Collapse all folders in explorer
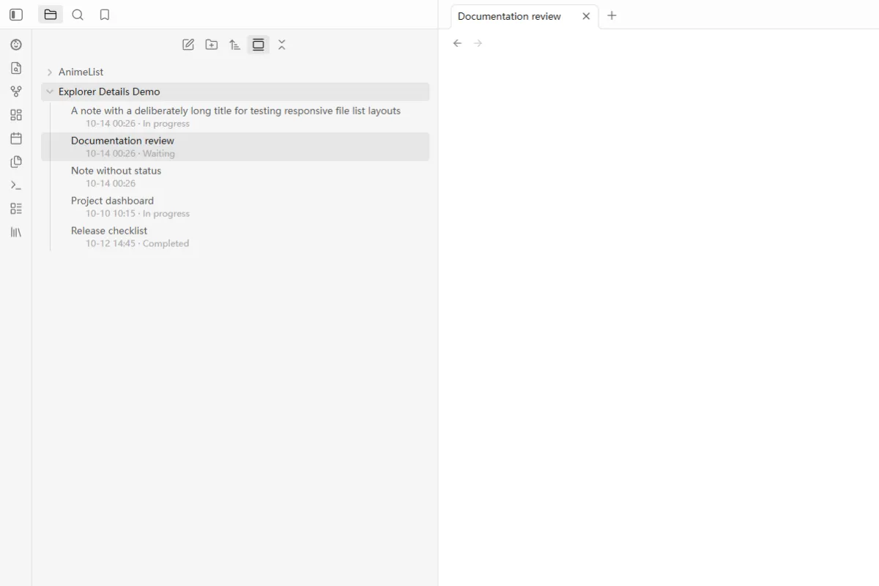This screenshot has width=879, height=586. 282,45
